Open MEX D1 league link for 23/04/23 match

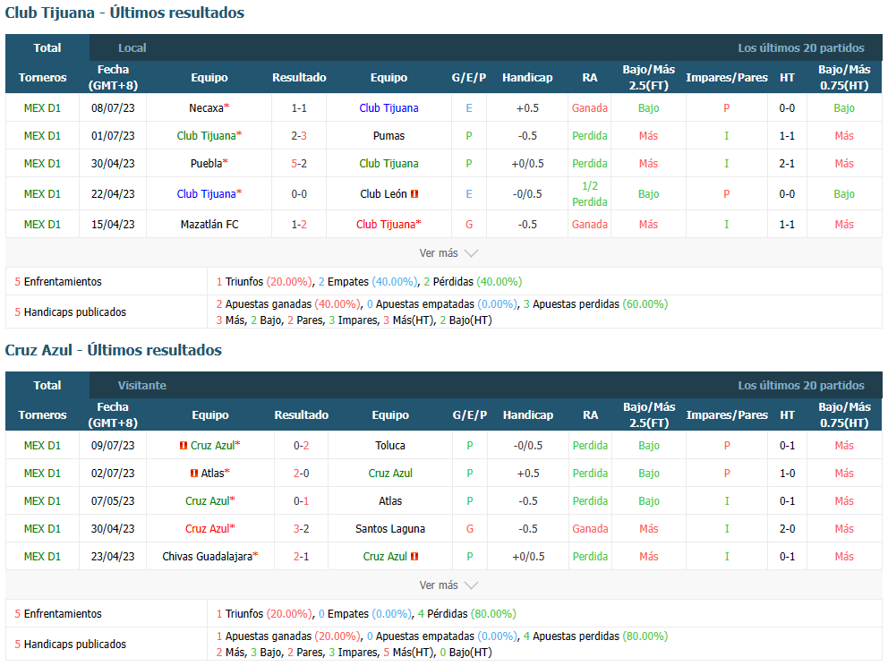42,557
